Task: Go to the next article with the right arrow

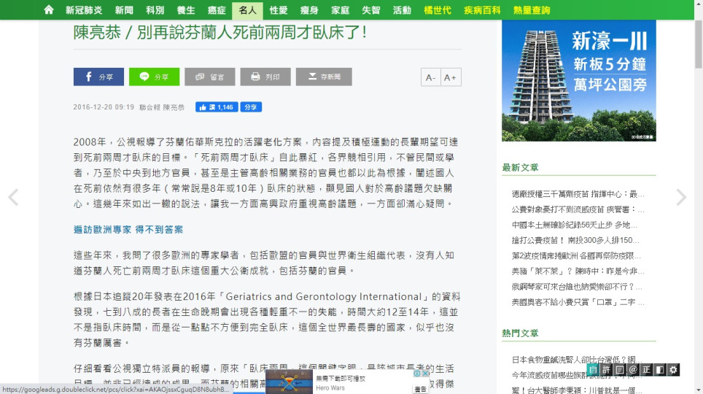Action: pos(681,197)
